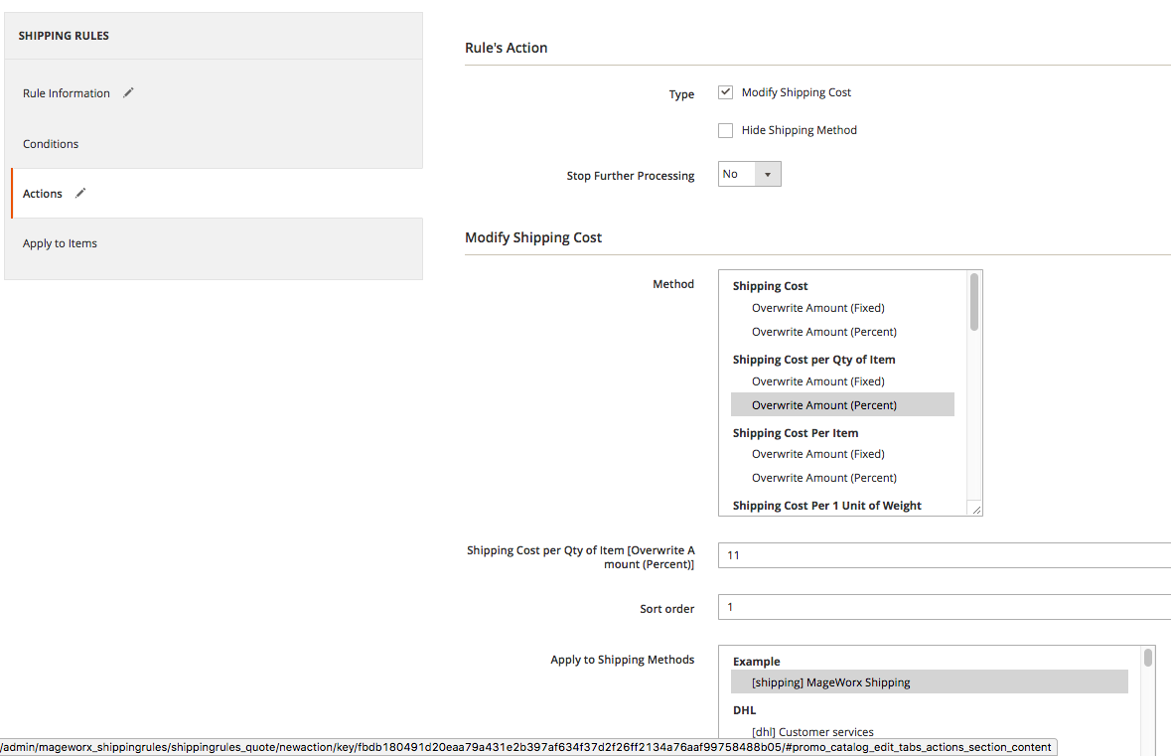
Task: Select Overwrite Amount (Fixed) under Shipping Cost
Action: 817,308
